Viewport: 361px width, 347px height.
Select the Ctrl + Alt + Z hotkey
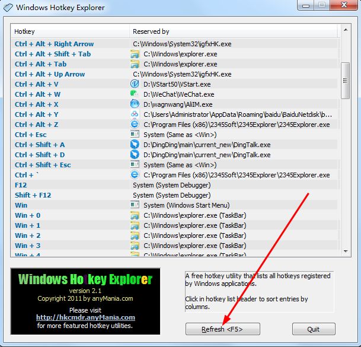(36, 125)
